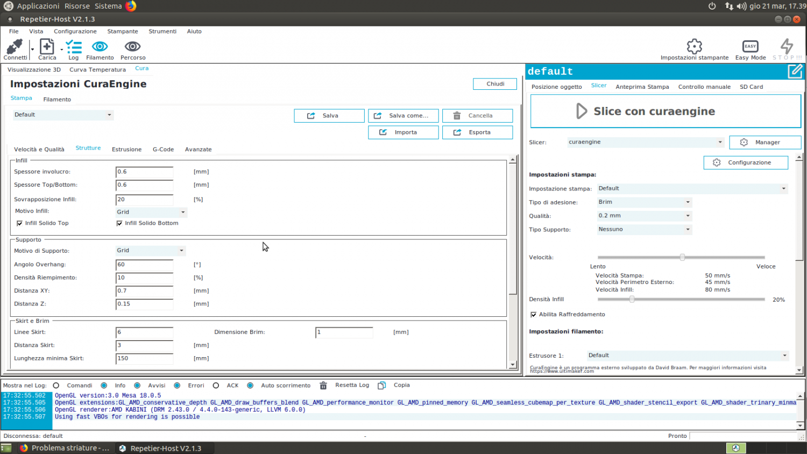Click the Resetta Log trash icon
807x454 pixels.
click(323, 386)
